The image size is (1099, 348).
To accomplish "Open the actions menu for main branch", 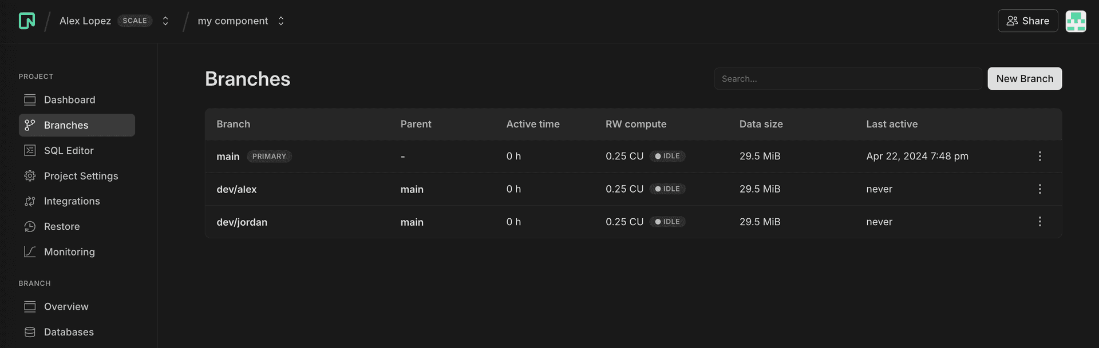I will pyautogui.click(x=1039, y=156).
